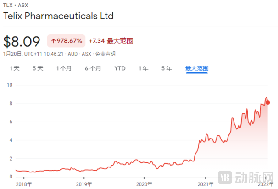Switch to the 5天 range tab
This screenshot has width=278, height=189.
38,69
